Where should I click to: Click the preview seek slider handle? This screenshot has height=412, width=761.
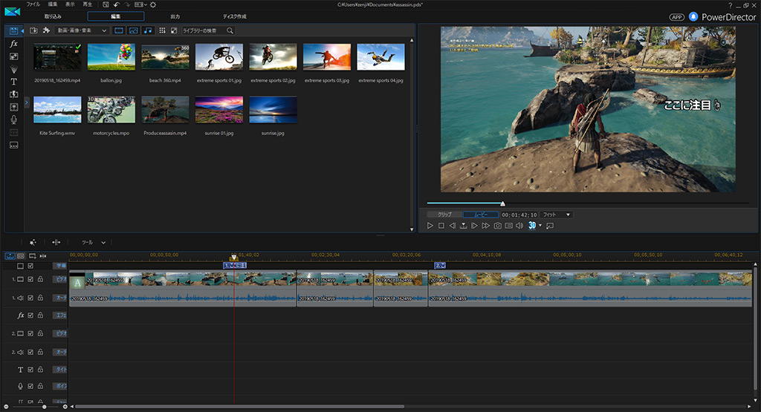point(502,203)
